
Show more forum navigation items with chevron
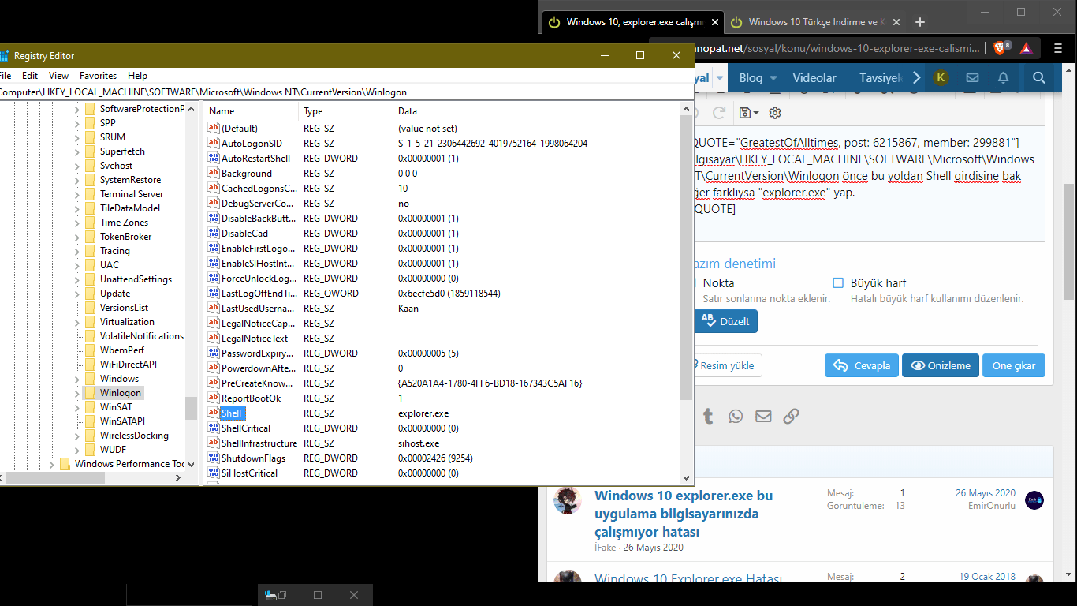916,77
